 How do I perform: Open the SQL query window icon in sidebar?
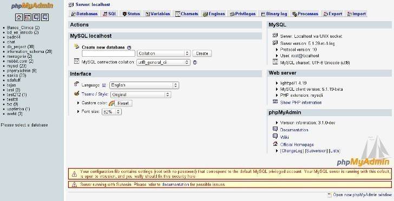click(x=28, y=17)
